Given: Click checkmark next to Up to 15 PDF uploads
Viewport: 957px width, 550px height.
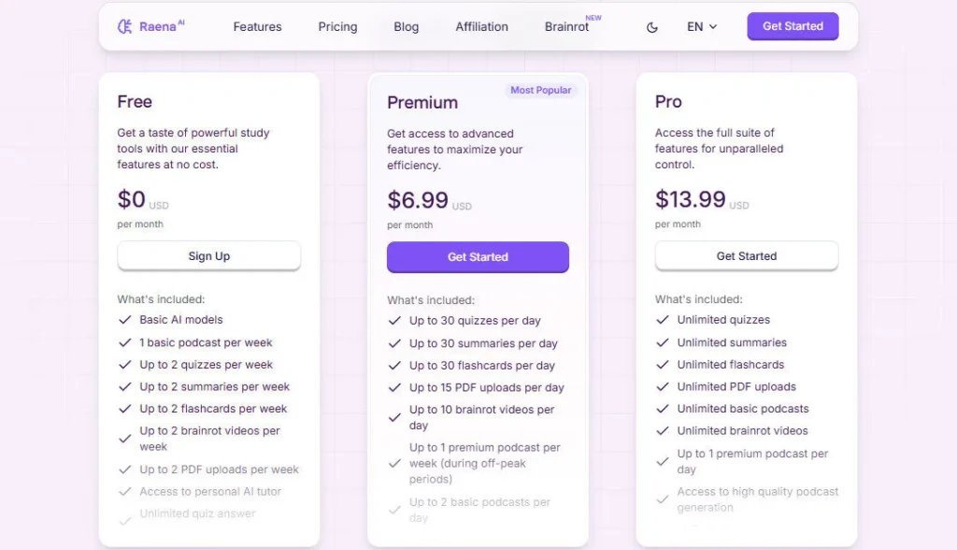Looking at the screenshot, I should pos(394,387).
